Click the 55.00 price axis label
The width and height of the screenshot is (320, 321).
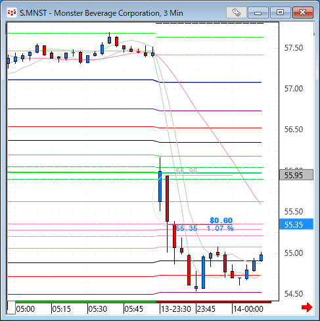coord(294,253)
